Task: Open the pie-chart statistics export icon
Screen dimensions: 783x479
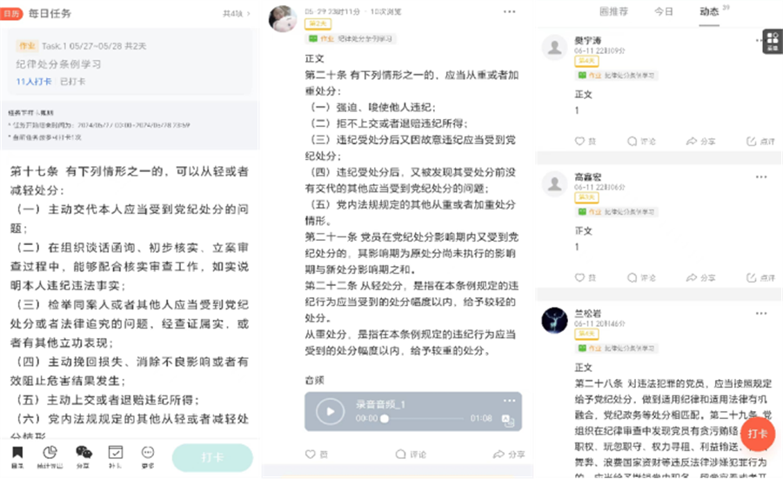Action: pyautogui.click(x=50, y=456)
